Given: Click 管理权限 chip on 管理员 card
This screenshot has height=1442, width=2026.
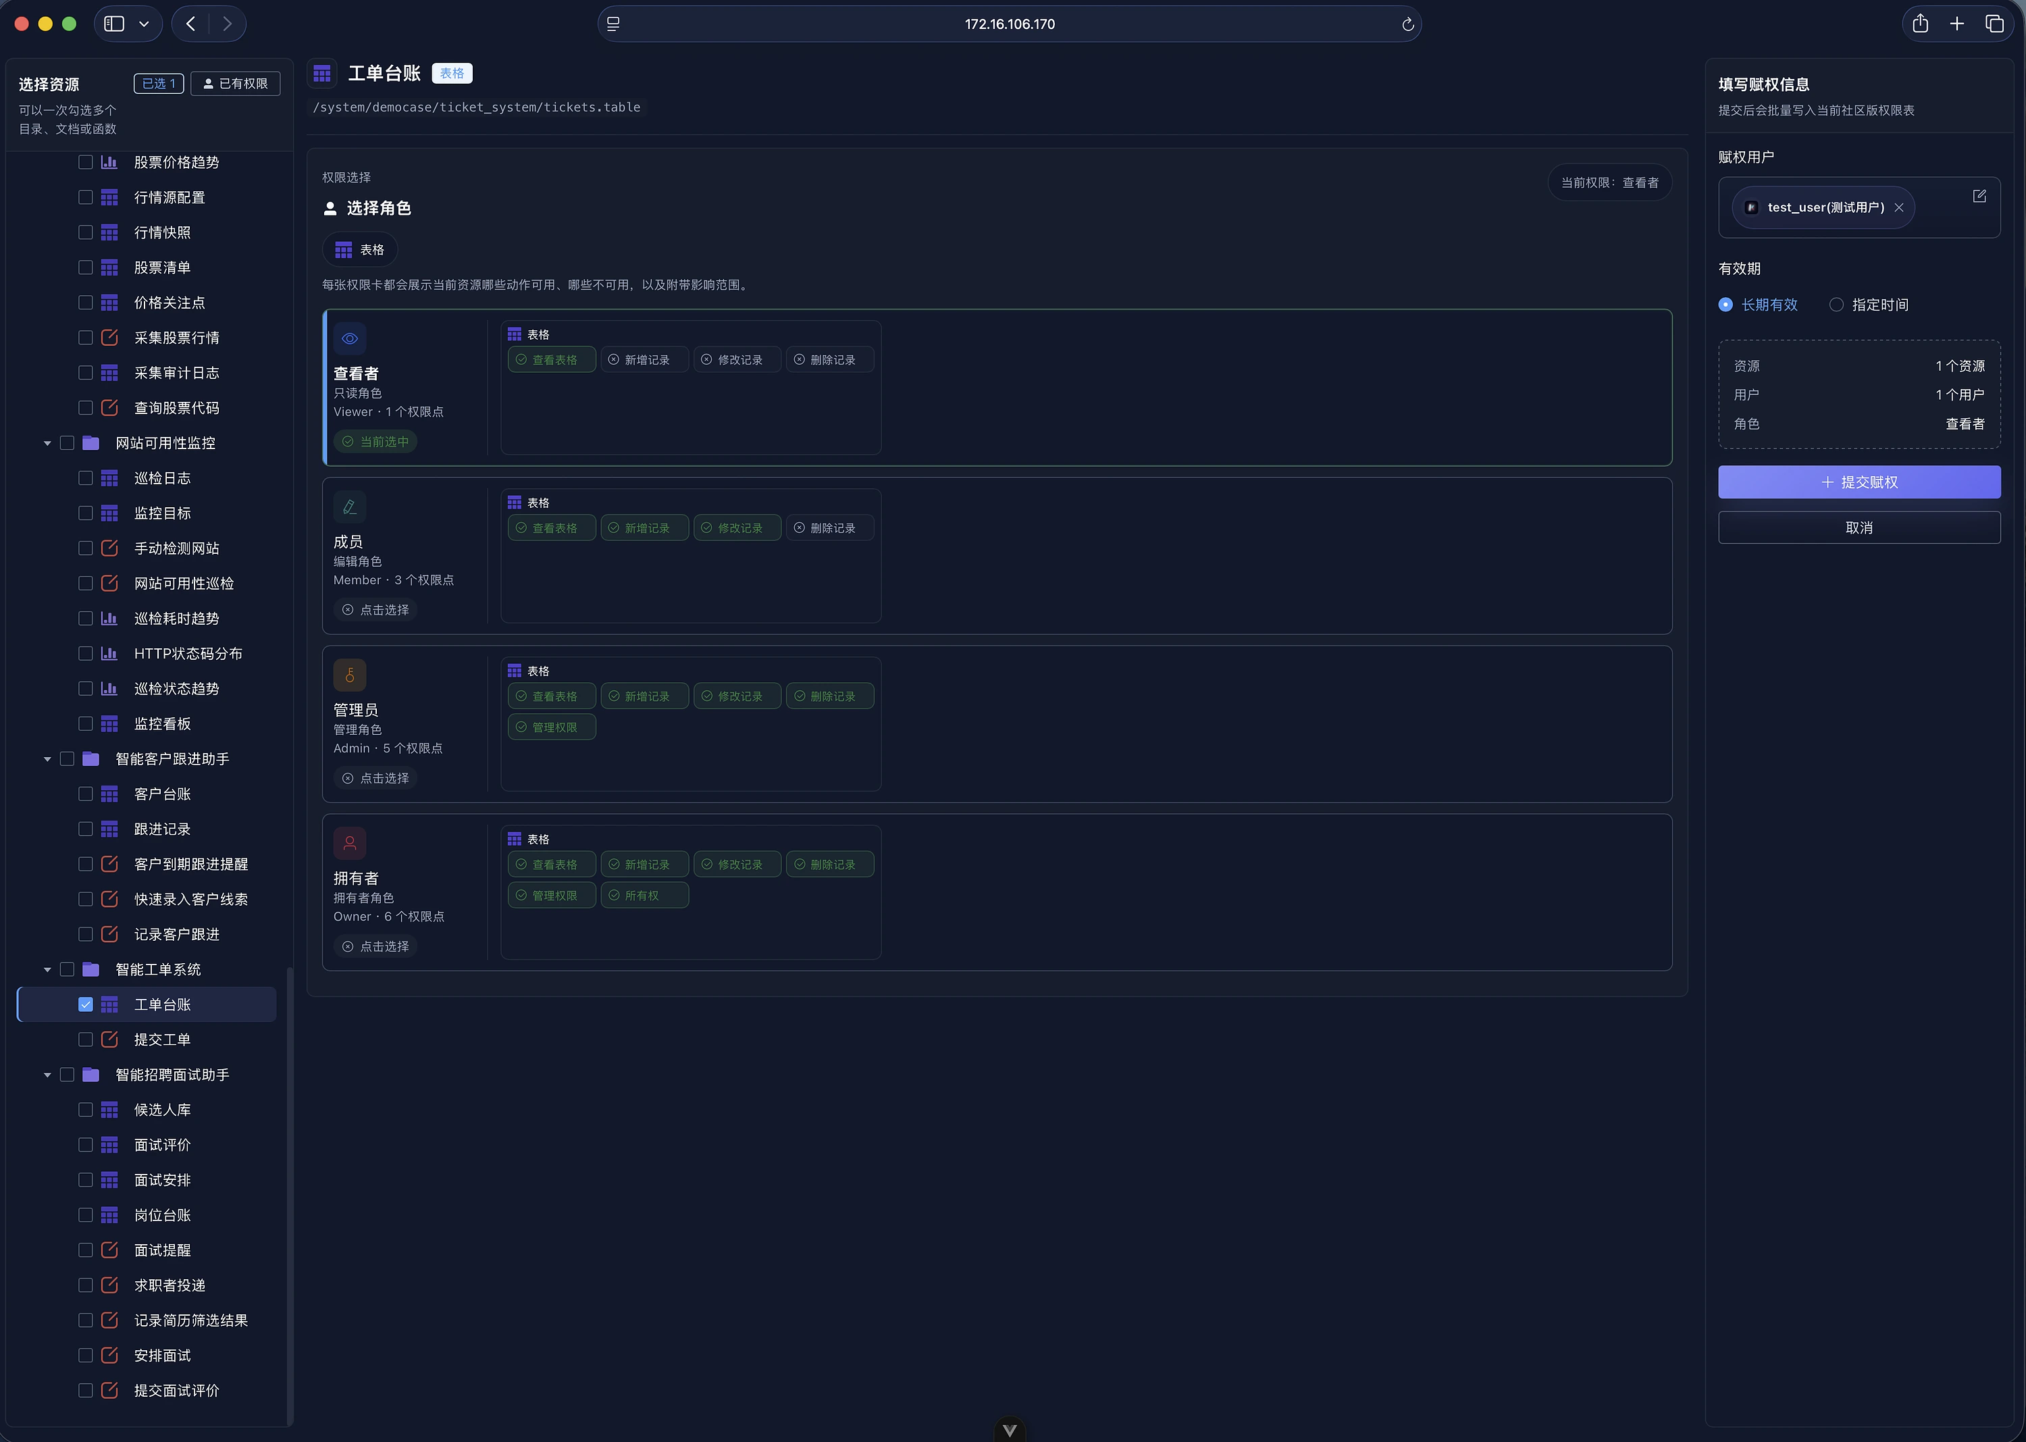Looking at the screenshot, I should click(x=551, y=727).
